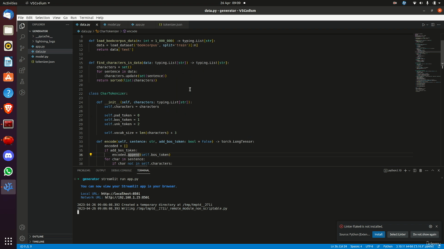Open the Testing flask view

click(x=22, y=82)
